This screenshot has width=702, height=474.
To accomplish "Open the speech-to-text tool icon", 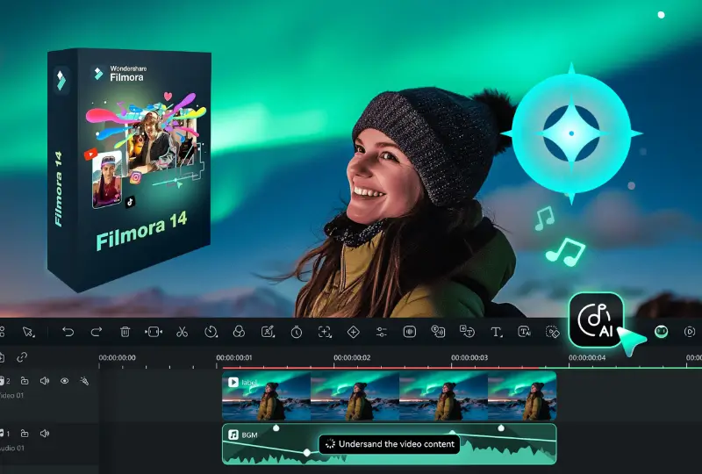I will point(467,332).
